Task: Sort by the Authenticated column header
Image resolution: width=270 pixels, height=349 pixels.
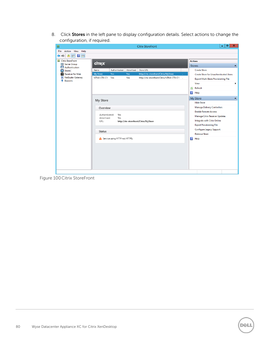Action: [117, 70]
